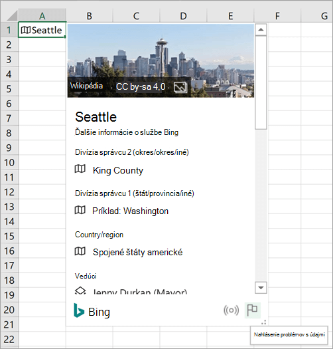
Task: Open the Wikipédia source link on the photo
Action: [x=86, y=86]
